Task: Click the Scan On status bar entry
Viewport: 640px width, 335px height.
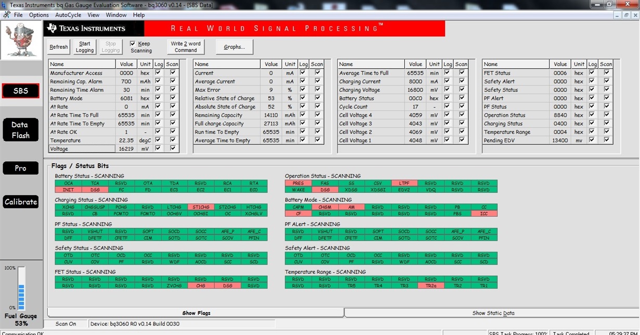Action: click(x=66, y=324)
